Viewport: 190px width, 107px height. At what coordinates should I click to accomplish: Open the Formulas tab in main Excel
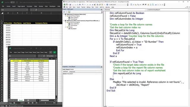29,6
